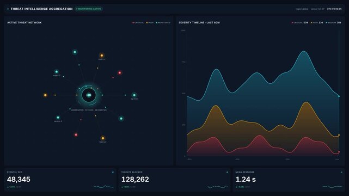Toggle High in the Active Threat Network legend
349x196 pixels.
150,23
